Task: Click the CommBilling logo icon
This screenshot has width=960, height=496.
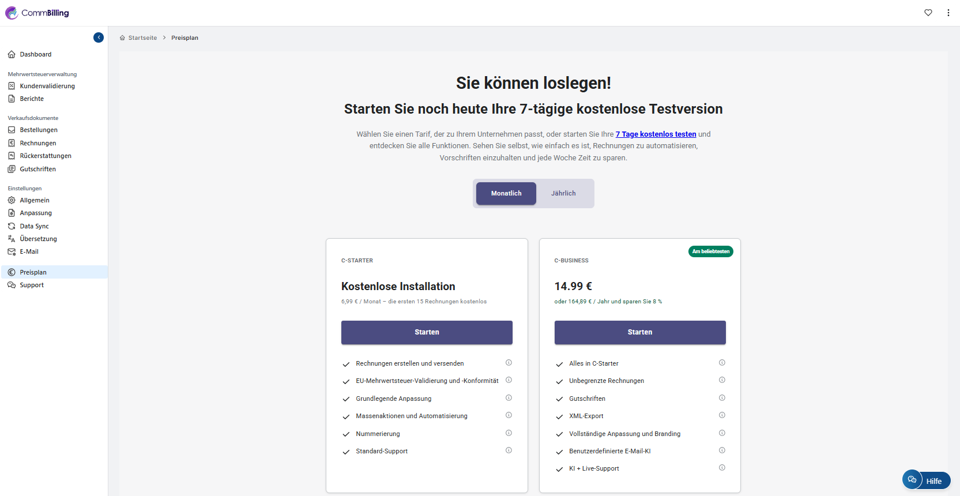Action: 12,13
